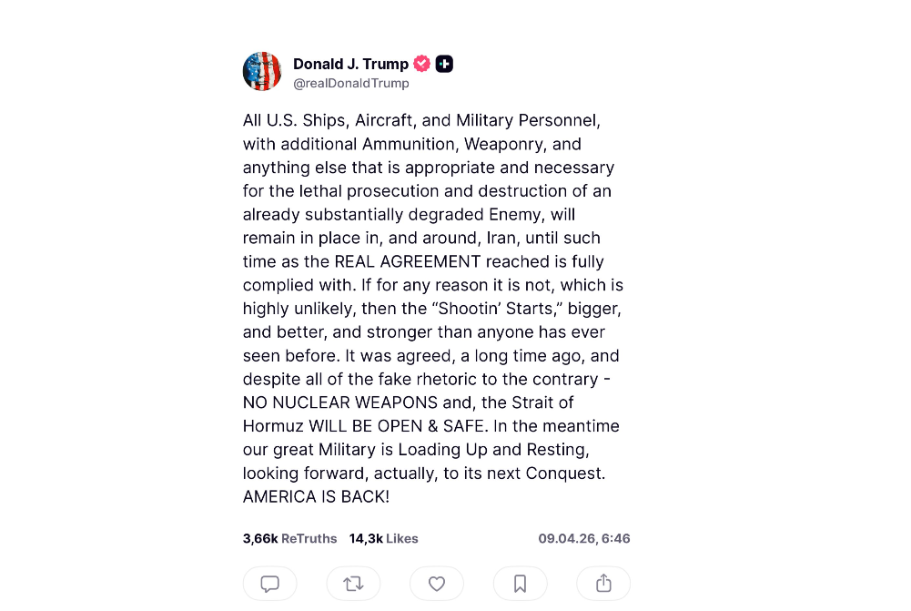Viewport: 911px width, 611px height.
Task: View the 14,3k Likes list
Action: click(383, 538)
